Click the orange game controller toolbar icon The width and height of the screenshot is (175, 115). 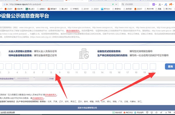pos(171,4)
